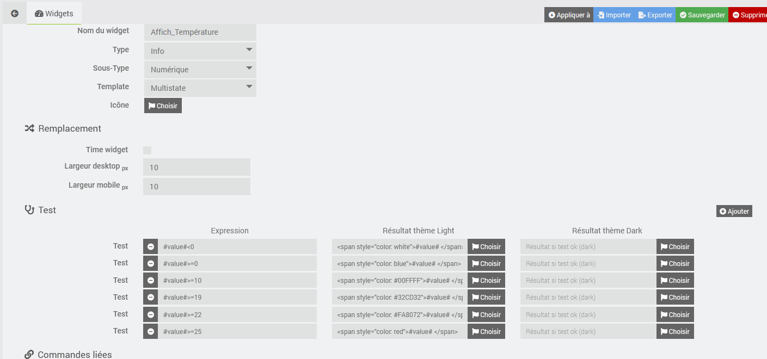
Task: Edit the expression #value#>=19
Action: click(237, 297)
